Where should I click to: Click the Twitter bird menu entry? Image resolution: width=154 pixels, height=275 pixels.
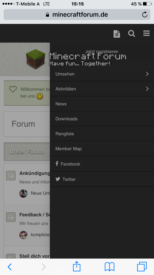pos(102,179)
